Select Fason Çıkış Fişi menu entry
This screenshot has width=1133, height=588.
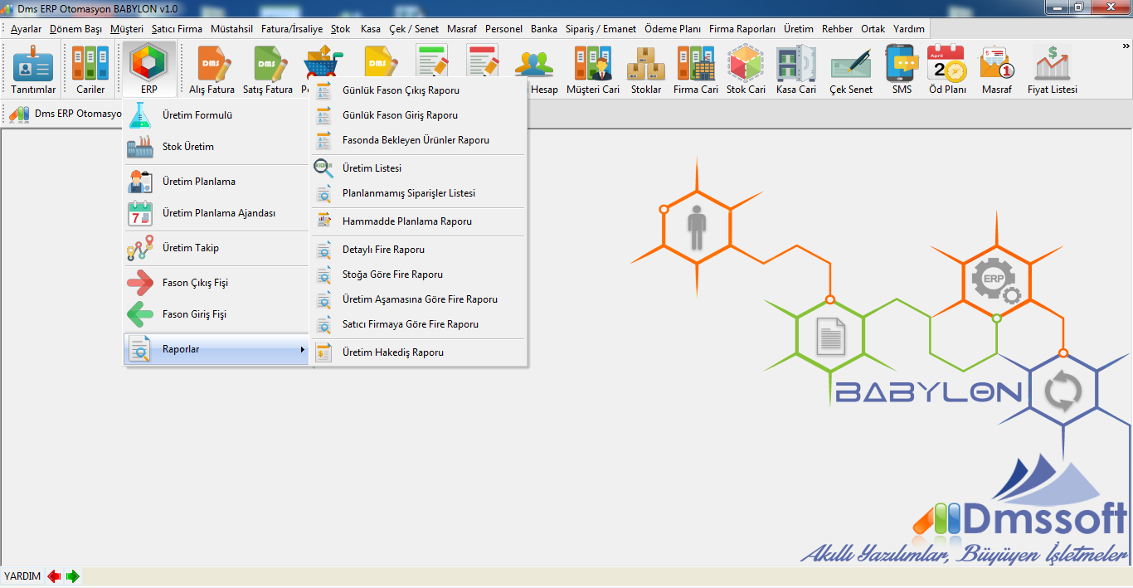click(x=195, y=283)
